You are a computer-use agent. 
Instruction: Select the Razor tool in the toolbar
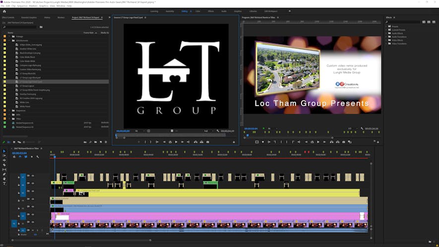click(x=4, y=165)
